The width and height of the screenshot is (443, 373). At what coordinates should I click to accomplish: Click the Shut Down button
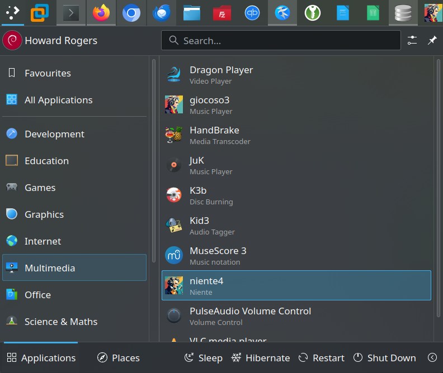[385, 358]
